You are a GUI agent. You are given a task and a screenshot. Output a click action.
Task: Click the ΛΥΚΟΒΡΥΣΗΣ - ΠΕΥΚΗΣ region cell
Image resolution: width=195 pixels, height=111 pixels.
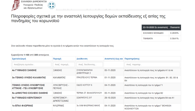(x=61, y=87)
